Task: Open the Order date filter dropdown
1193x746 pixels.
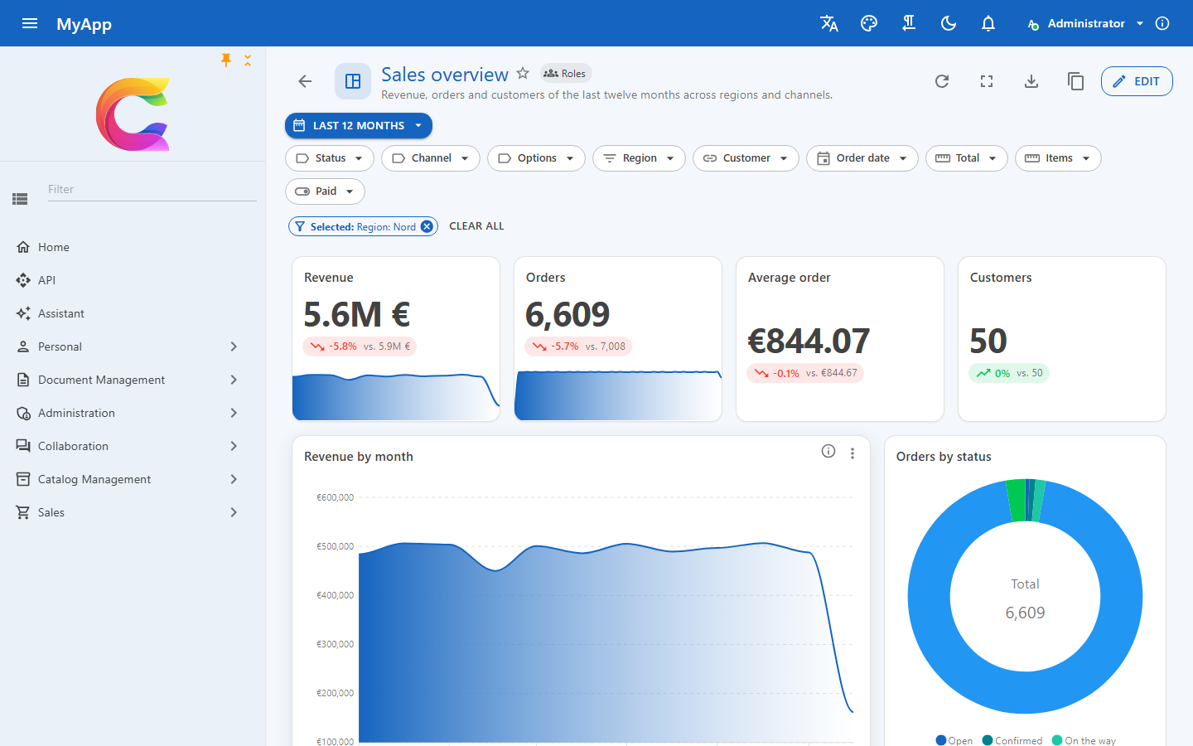Action: click(862, 158)
